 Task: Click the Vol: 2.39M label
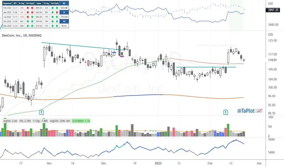25,121
